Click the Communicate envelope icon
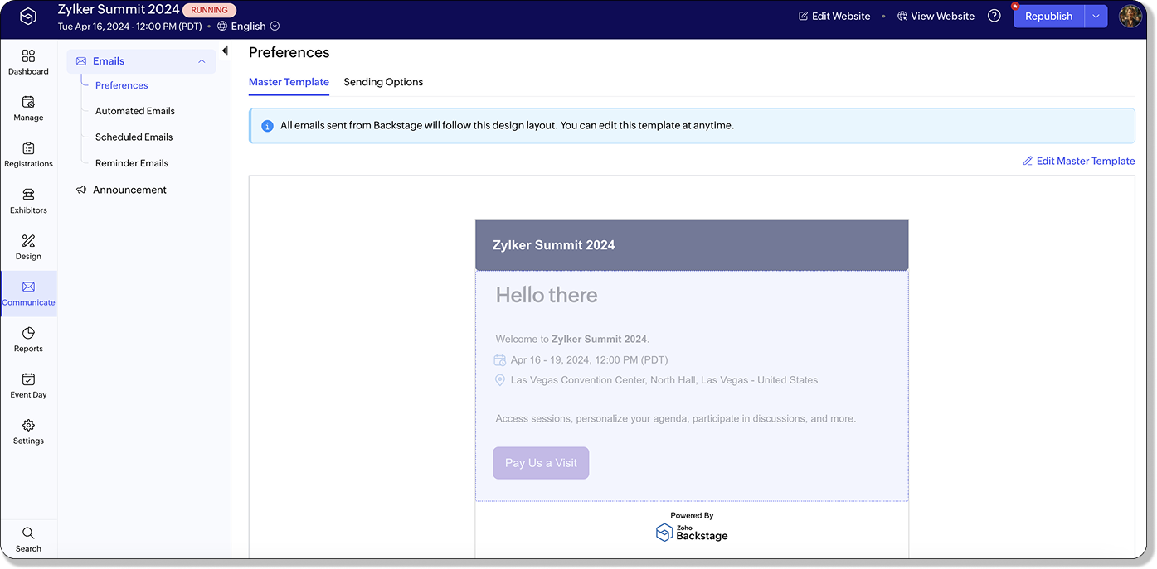Screen dimensions: 1157x569 click(28, 287)
